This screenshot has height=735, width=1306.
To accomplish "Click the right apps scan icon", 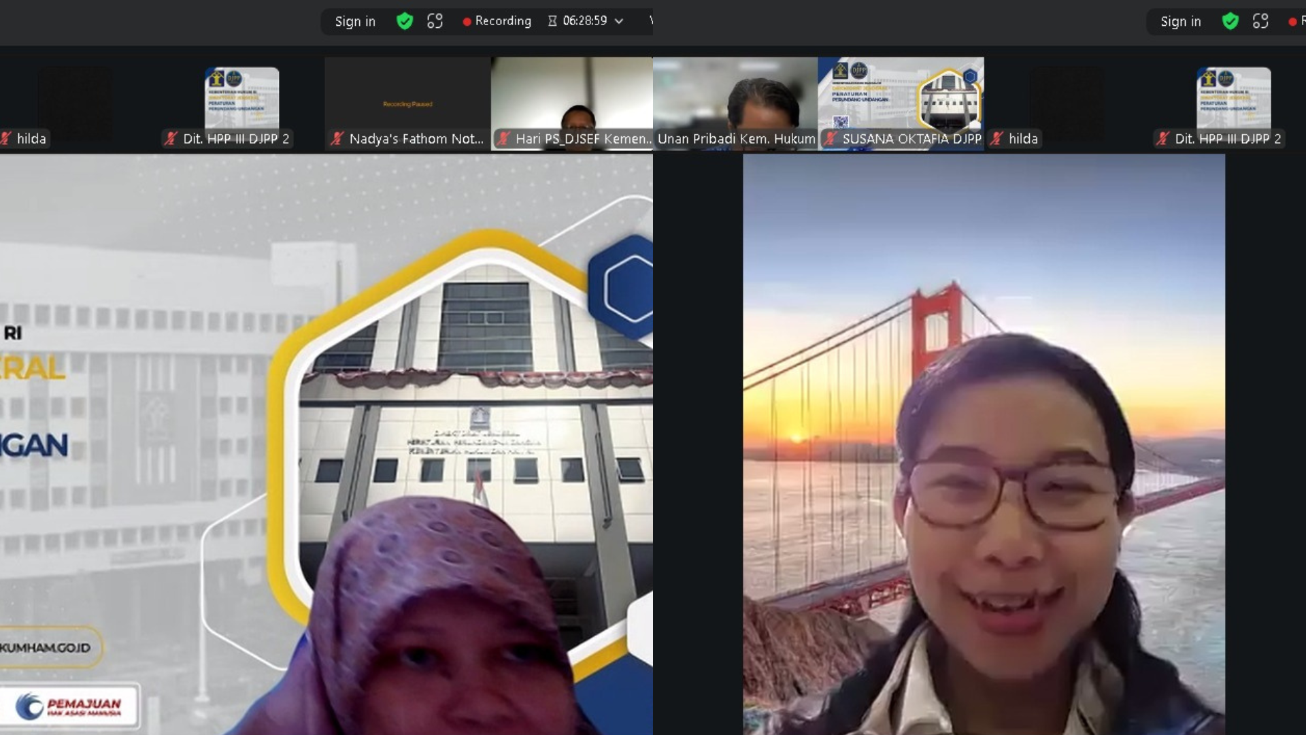I will pos(1260,21).
